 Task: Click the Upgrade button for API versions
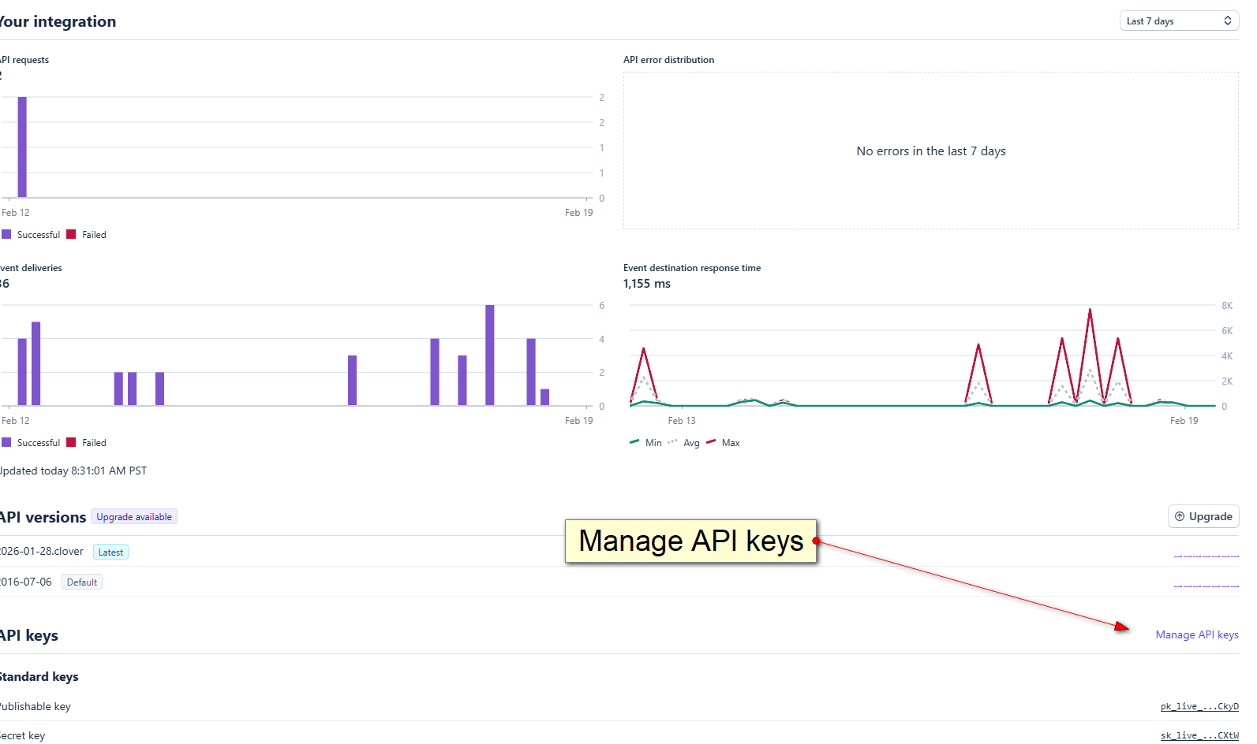click(1203, 516)
